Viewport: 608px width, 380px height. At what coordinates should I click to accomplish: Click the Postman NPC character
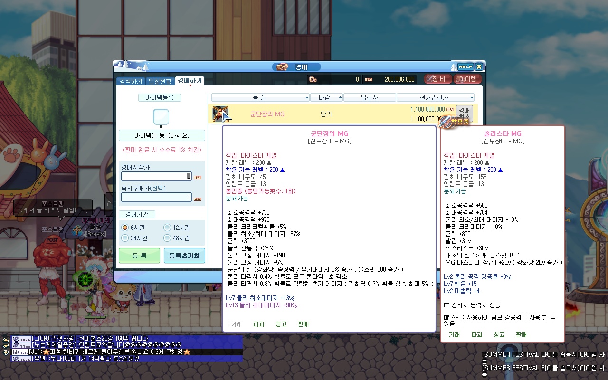tap(53, 266)
